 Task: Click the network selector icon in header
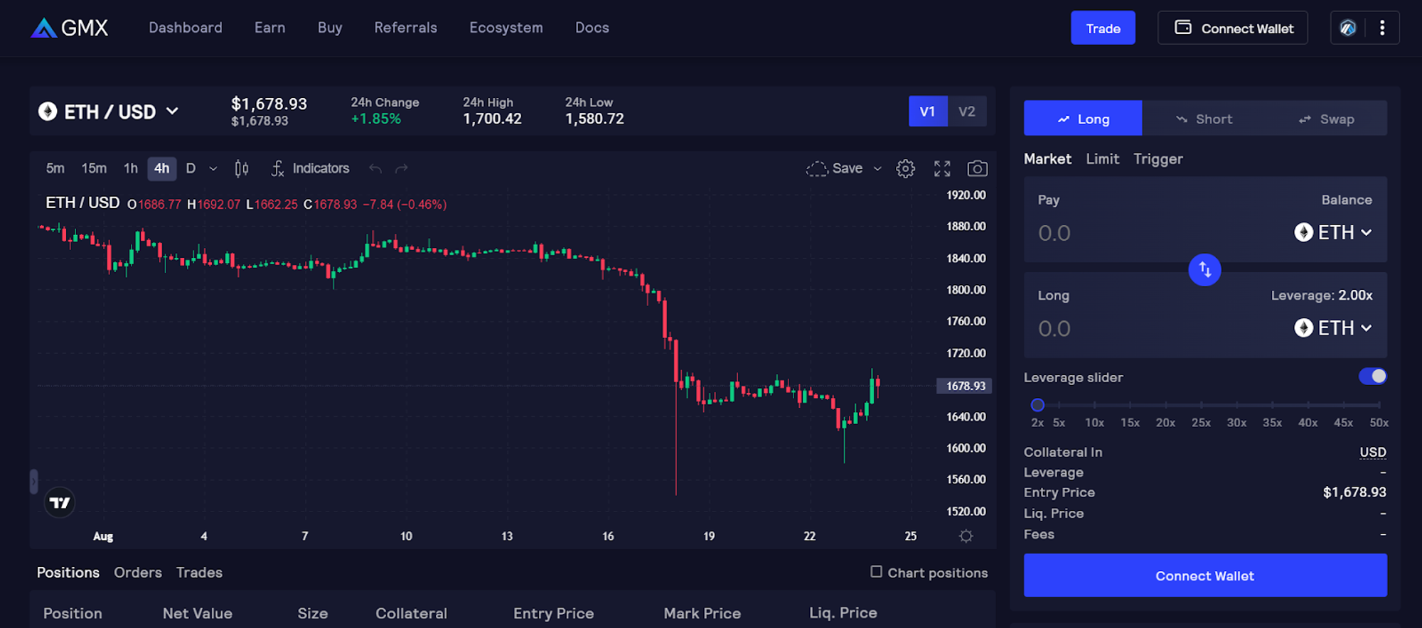pyautogui.click(x=1348, y=28)
